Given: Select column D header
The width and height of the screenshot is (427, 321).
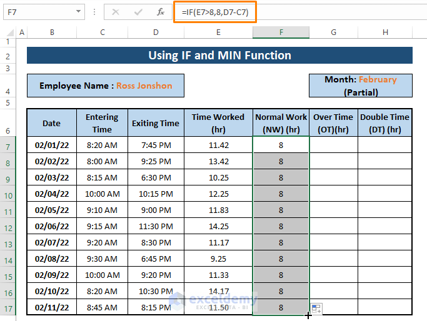Looking at the screenshot, I should 156,32.
